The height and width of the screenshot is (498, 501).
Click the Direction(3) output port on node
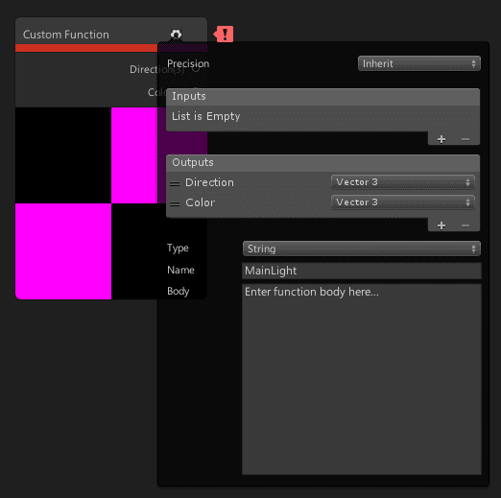(x=196, y=69)
